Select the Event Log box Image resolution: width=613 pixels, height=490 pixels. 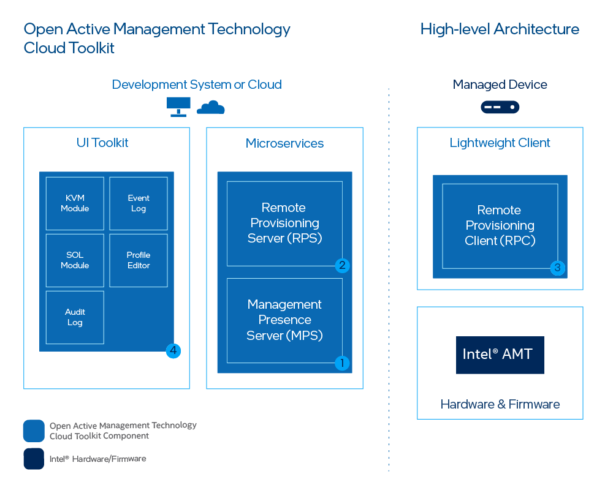(139, 203)
